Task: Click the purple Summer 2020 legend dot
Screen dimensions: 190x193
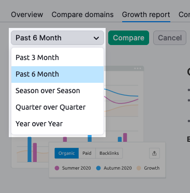Action: pyautogui.click(x=57, y=168)
